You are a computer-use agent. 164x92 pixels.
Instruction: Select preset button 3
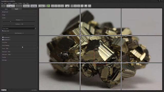(x=78, y=6)
